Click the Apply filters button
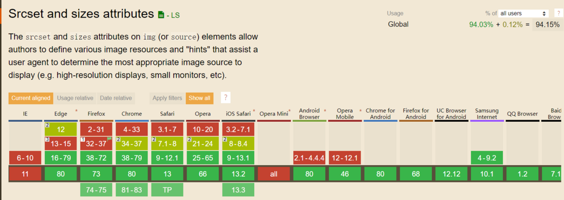 coord(167,98)
